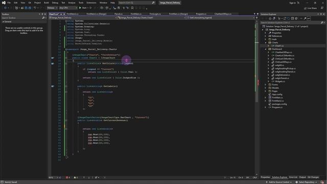Viewport: 327px width, 184px height.
Task: Open the member dropdown GetColors(string legend)
Action: [x=221, y=18]
